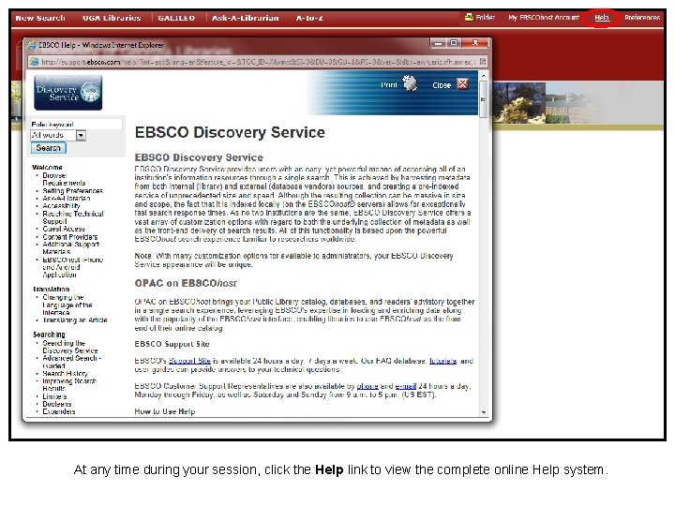Open Preferences in the top bar
The image size is (675, 506).
tap(642, 18)
